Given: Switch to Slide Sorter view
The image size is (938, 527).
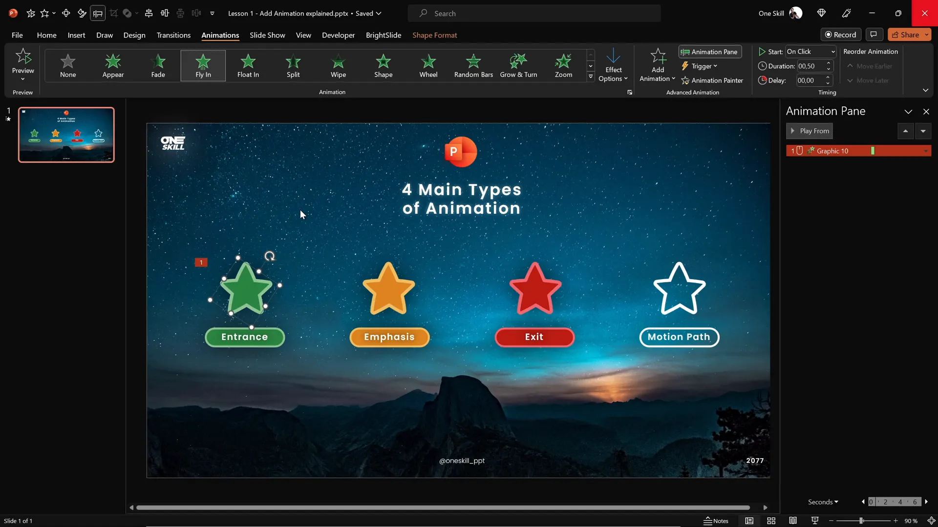Looking at the screenshot, I should 771,521.
